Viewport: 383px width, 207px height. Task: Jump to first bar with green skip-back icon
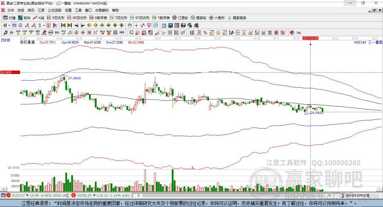(63, 25)
